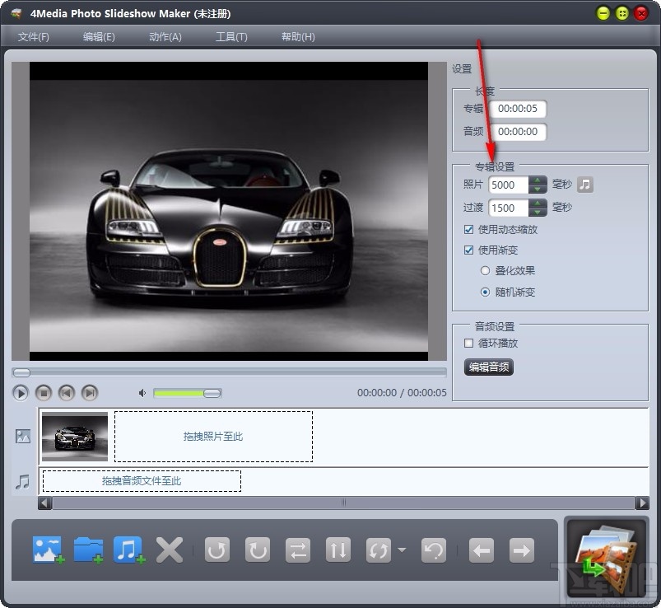Add music files with the music note icon

[128, 550]
